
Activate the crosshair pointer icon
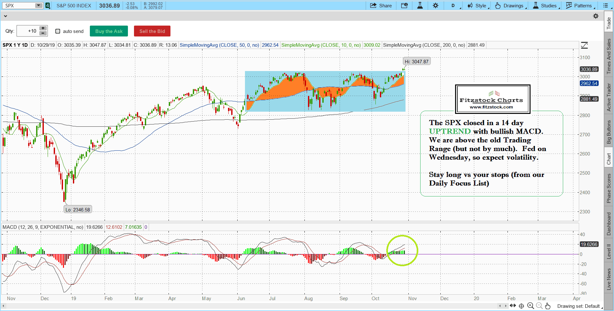pos(521,306)
